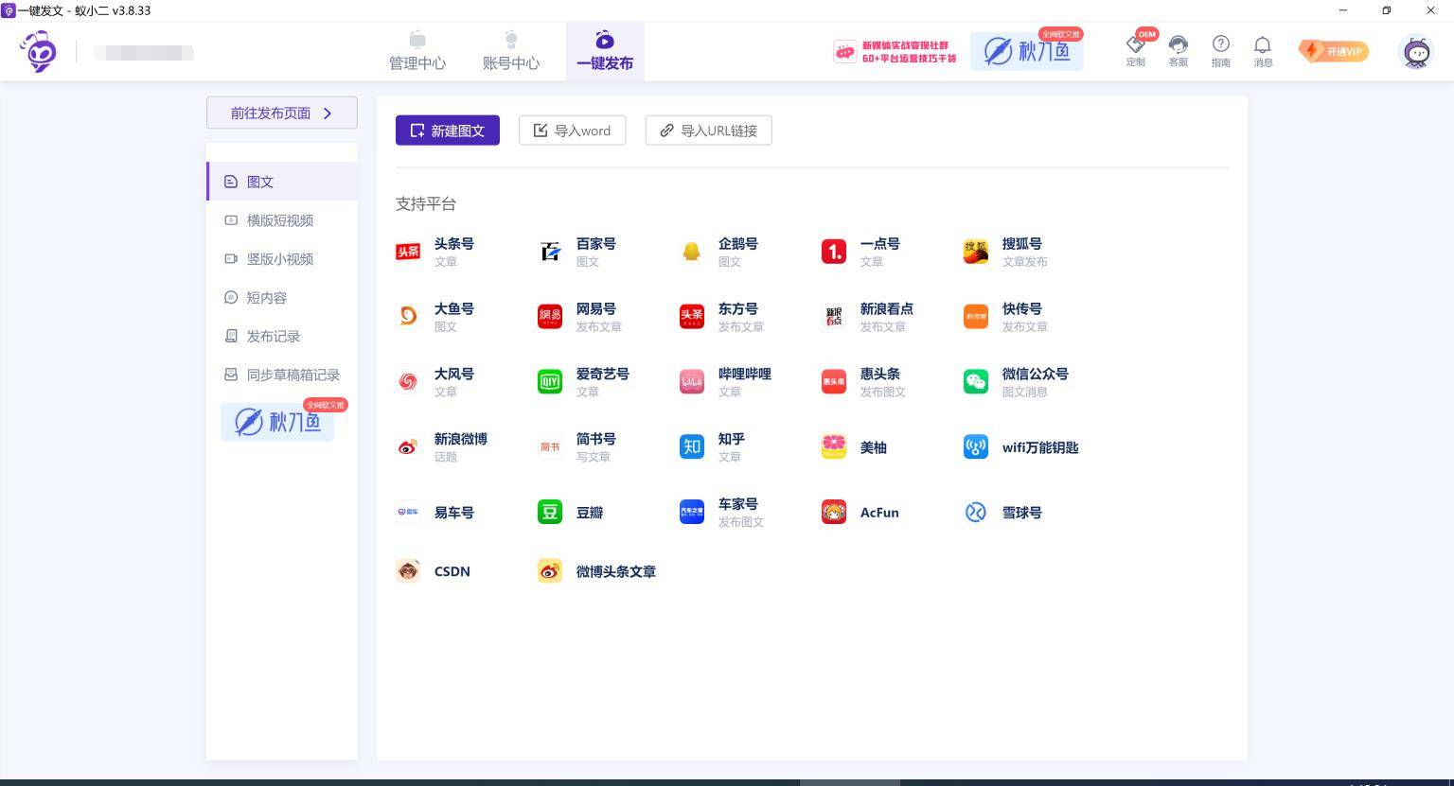Click the 快传号 orange icon

(x=976, y=317)
